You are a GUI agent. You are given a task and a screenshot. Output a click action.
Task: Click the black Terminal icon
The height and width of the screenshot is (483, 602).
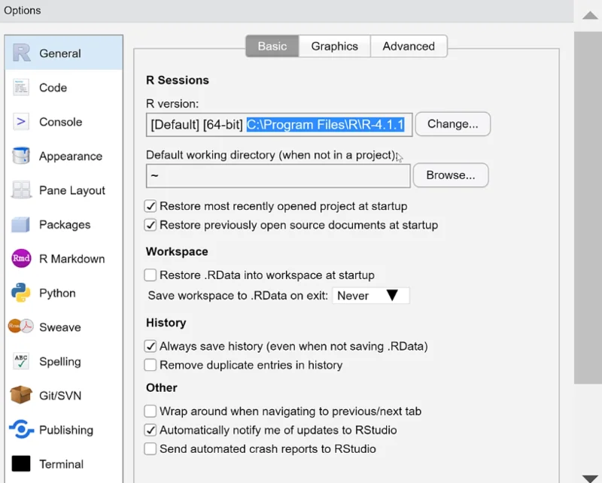21,463
